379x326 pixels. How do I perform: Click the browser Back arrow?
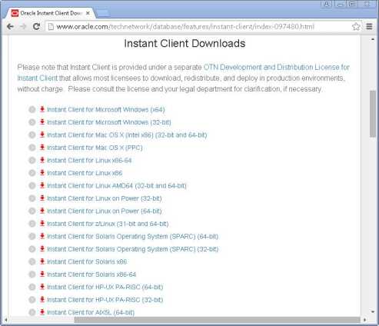(10, 26)
